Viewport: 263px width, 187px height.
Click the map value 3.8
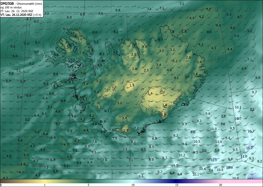pos(184,31)
